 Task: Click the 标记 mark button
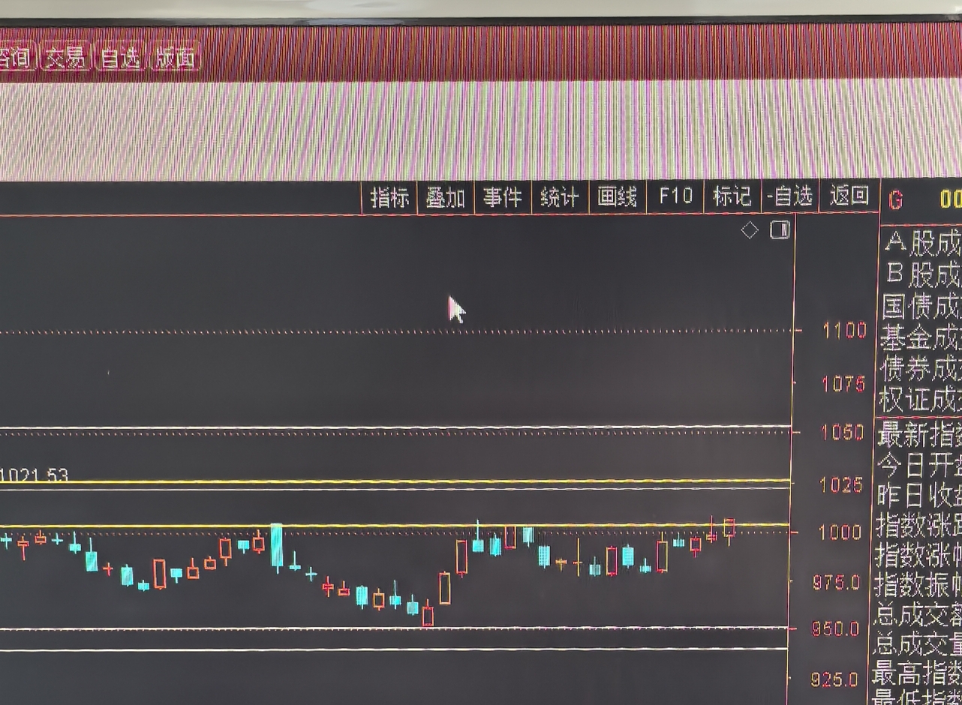[x=732, y=196]
